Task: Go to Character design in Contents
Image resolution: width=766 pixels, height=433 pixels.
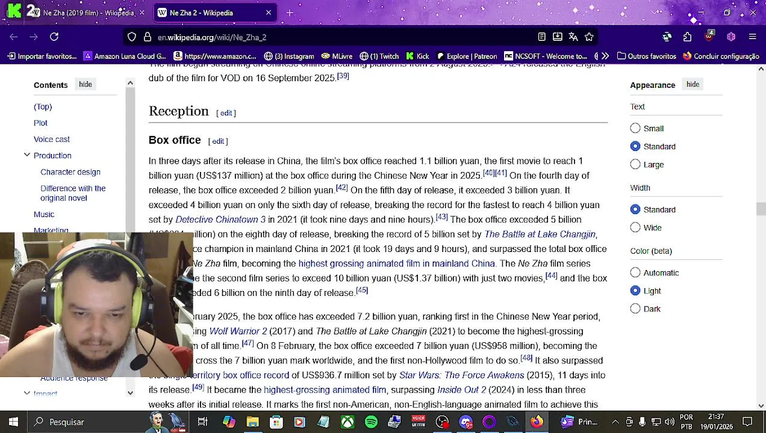Action: click(70, 172)
